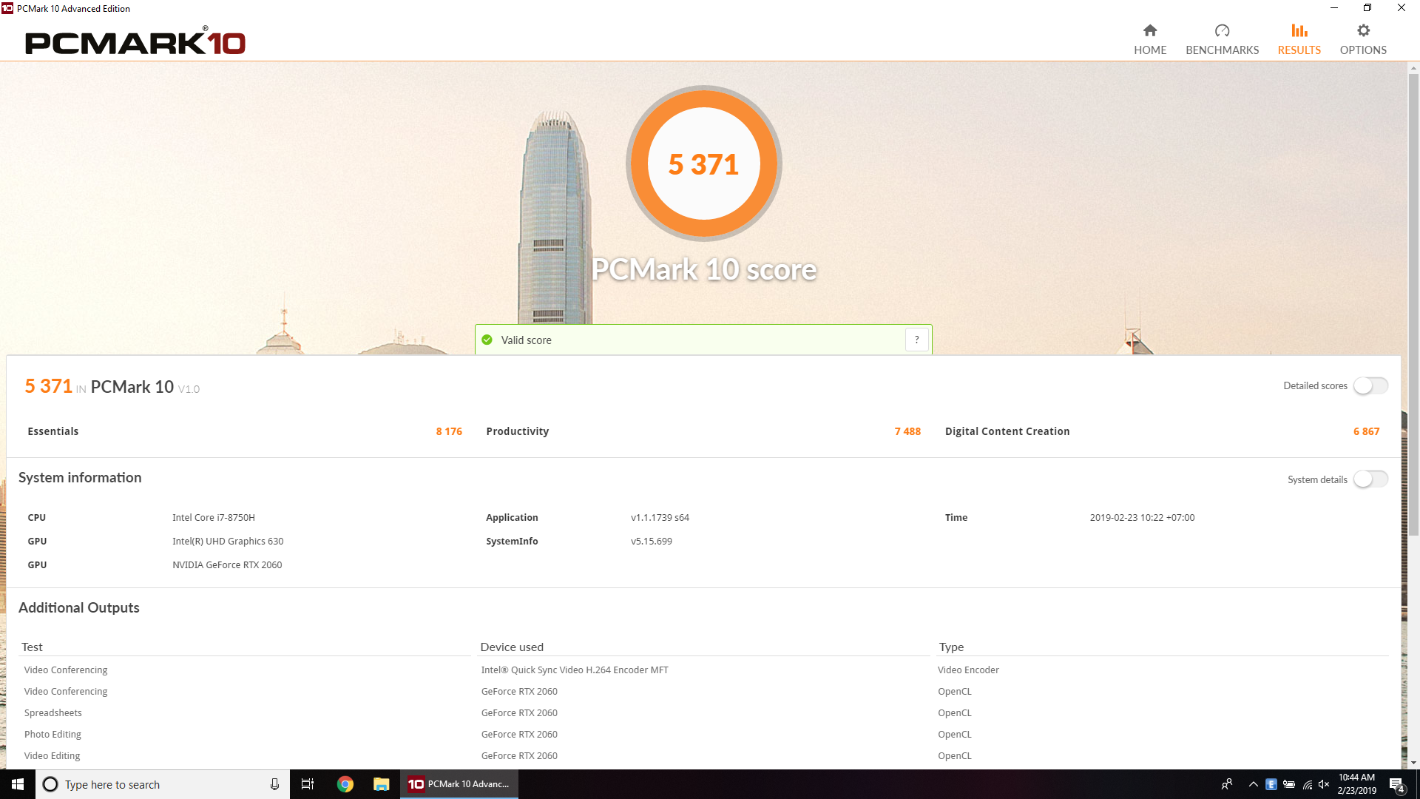The width and height of the screenshot is (1420, 799).
Task: Click the Type column header
Action: click(x=951, y=647)
